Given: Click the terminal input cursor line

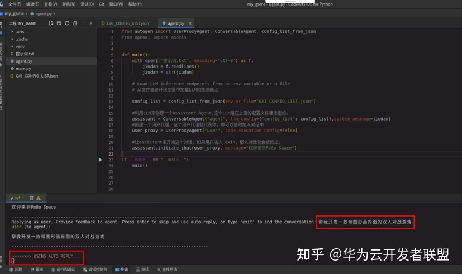Looking at the screenshot, I should click(x=13, y=261).
